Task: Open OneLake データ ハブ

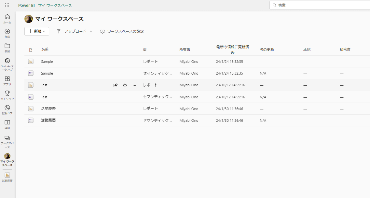Action: click(7, 64)
